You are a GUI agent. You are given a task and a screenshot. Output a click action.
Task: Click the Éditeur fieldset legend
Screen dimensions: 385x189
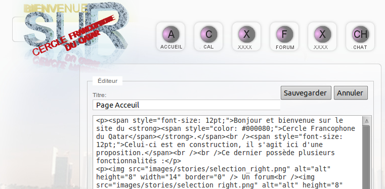[107, 81]
